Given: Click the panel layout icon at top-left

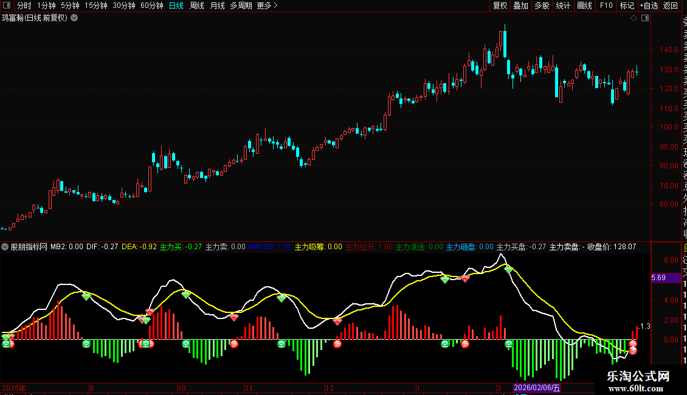Looking at the screenshot, I should [x=6, y=5].
